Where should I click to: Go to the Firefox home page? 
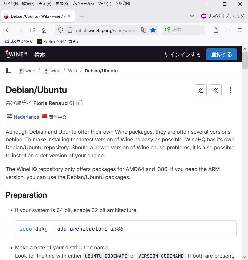point(44,30)
